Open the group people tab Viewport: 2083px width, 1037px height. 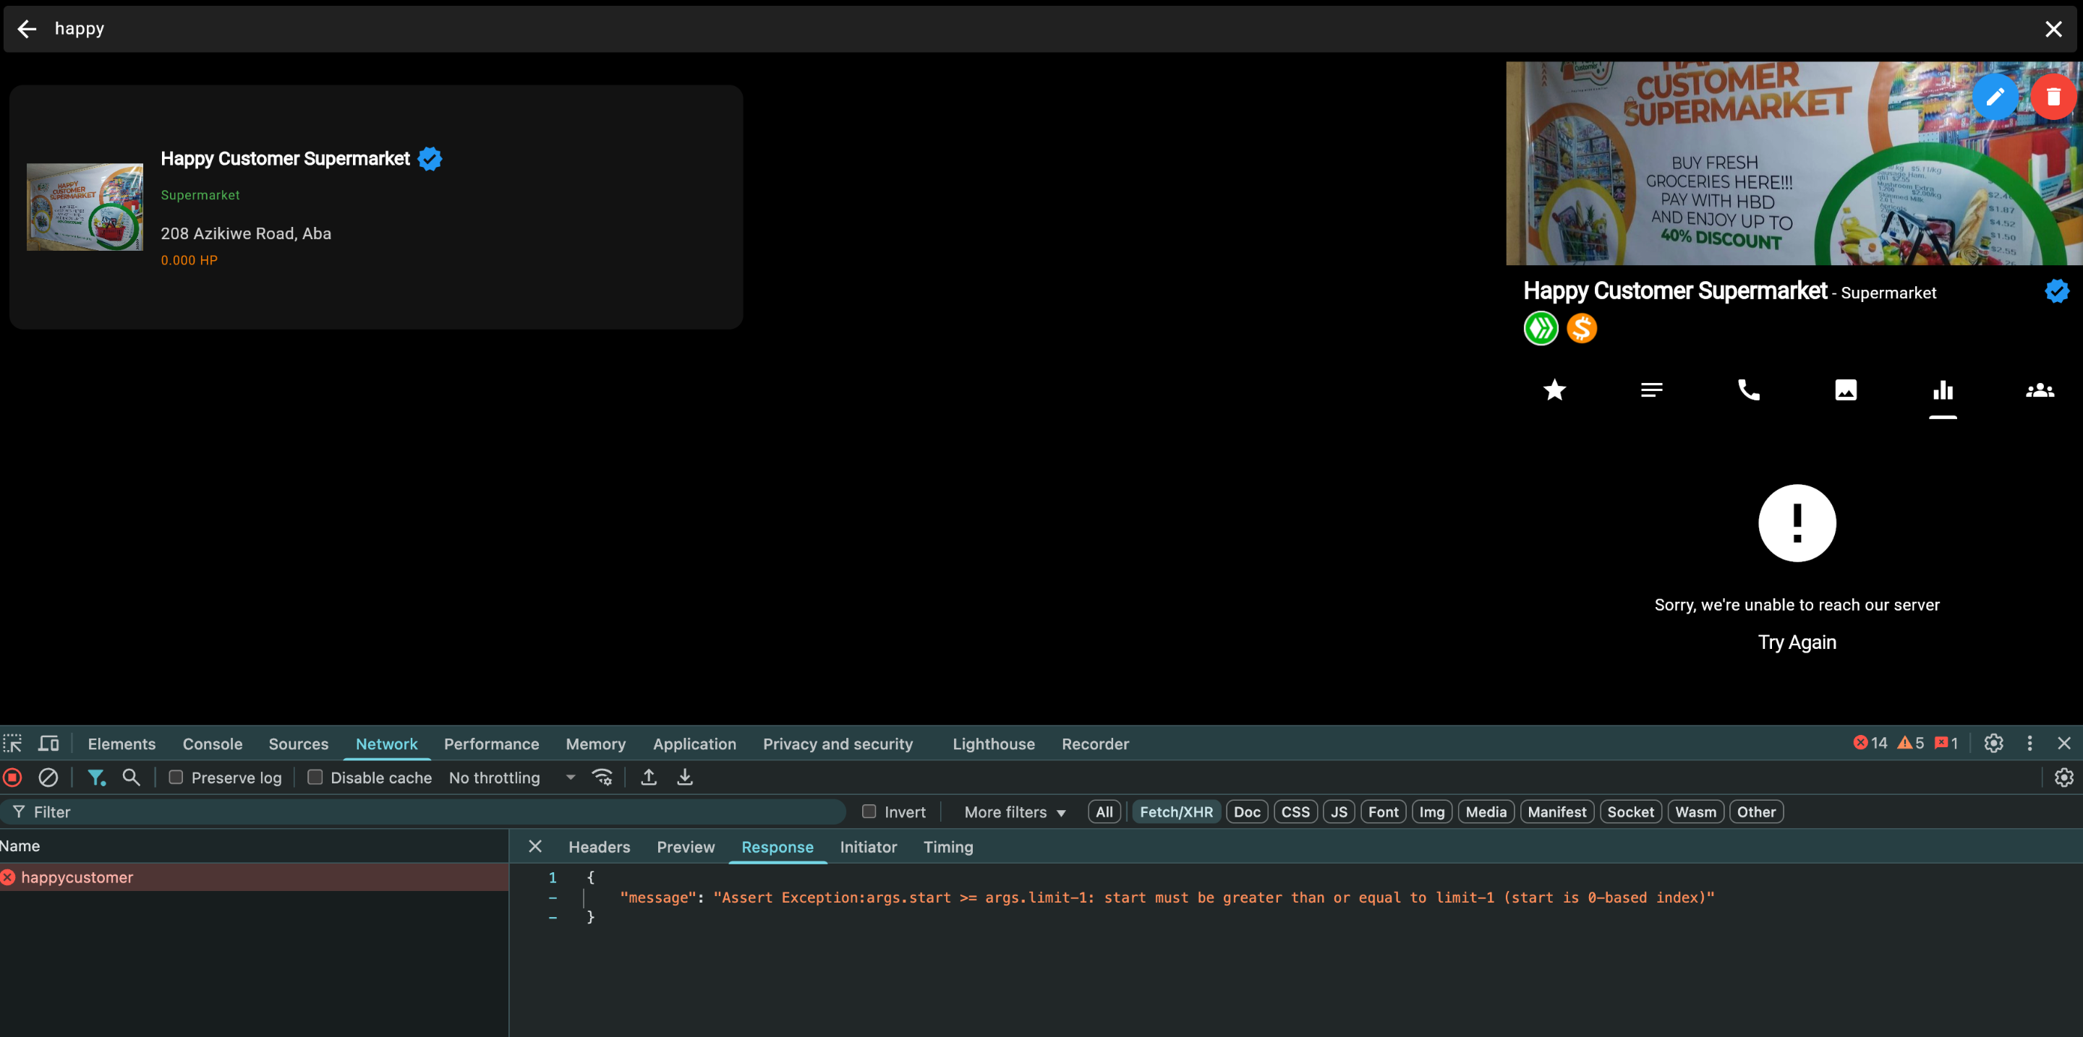[x=2040, y=390]
